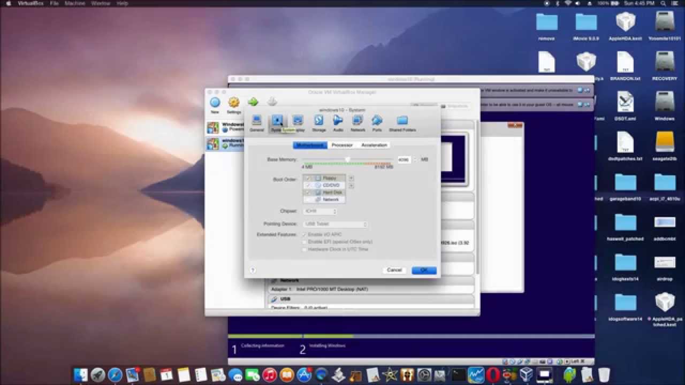Screen dimensions: 685x385
Task: Click the boot order move-up arrow
Action: pos(351,178)
